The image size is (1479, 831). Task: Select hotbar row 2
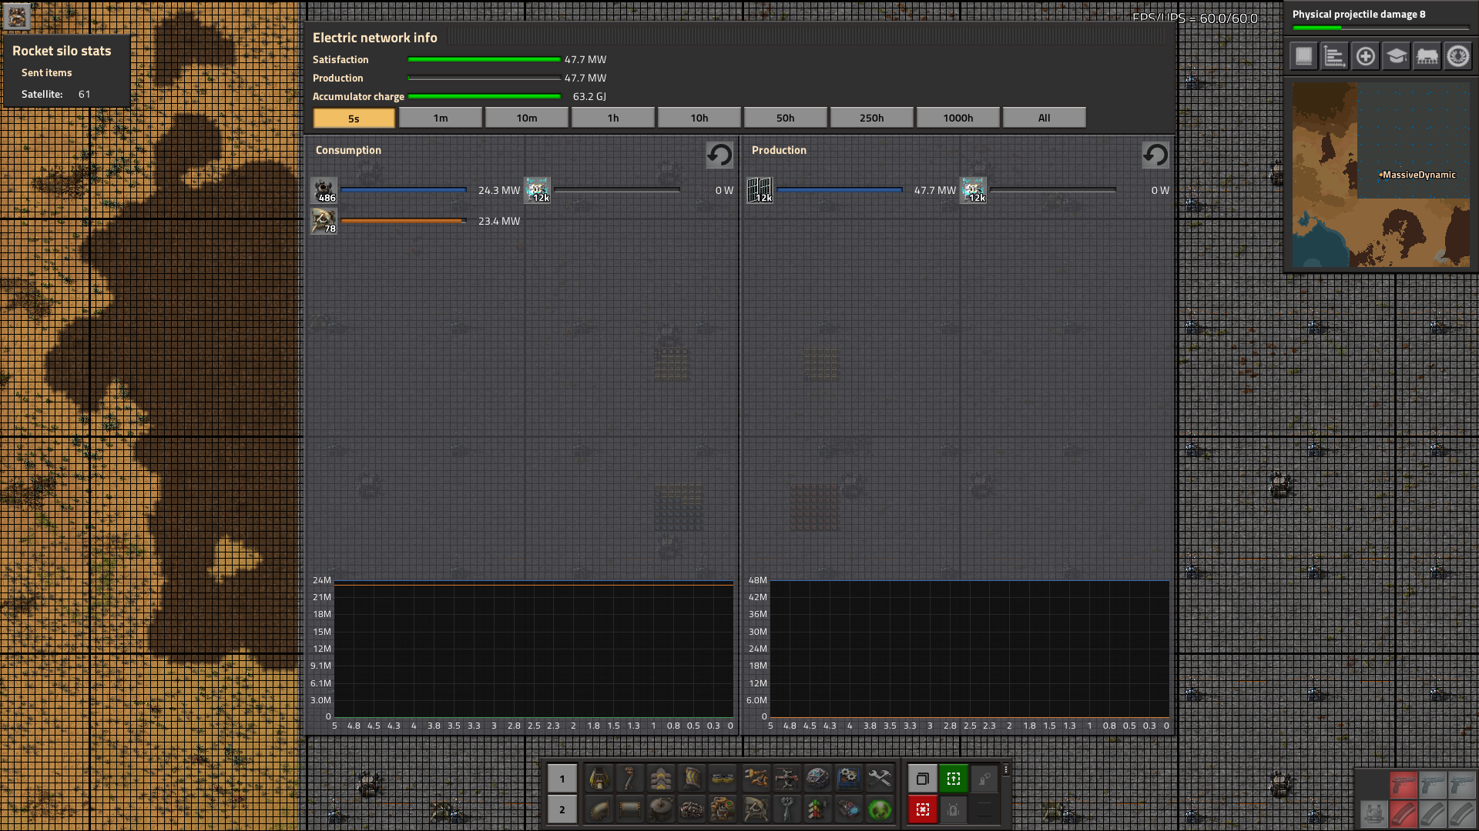(562, 809)
